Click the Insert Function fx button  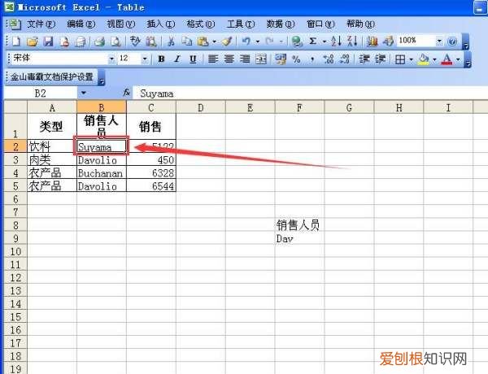click(126, 93)
